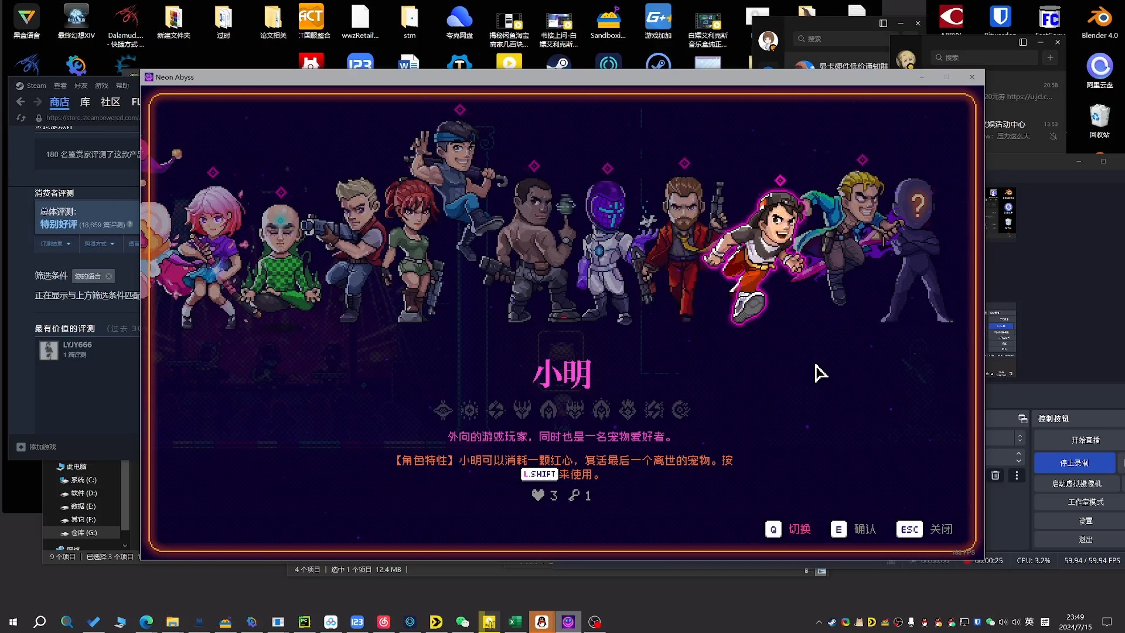The width and height of the screenshot is (1125, 633).
Task: Open the QQ penguin taskbar icon
Action: (x=541, y=622)
